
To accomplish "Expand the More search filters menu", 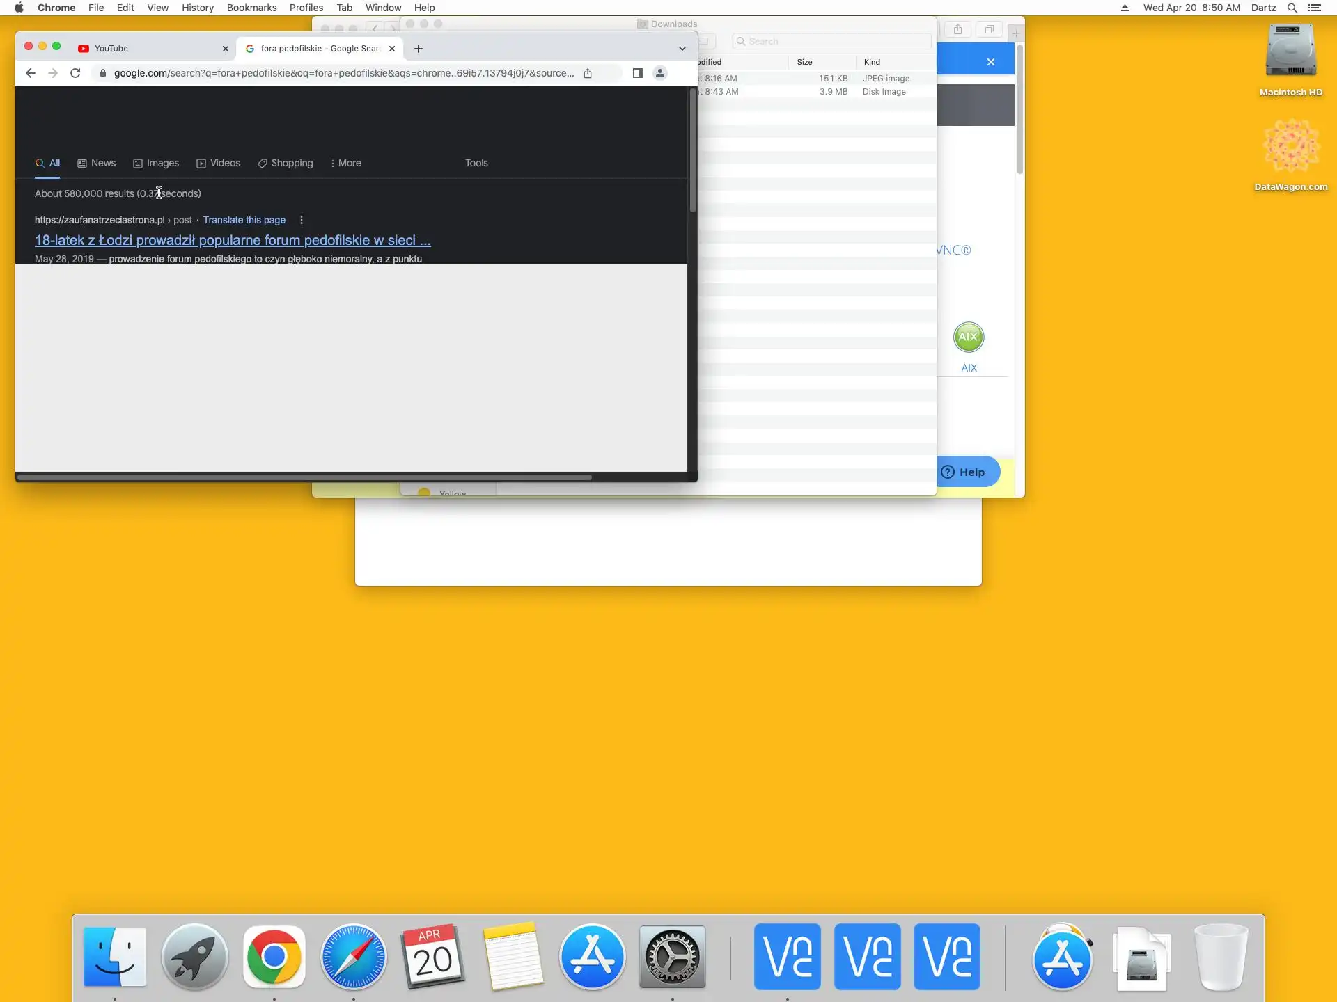I will coord(345,163).
